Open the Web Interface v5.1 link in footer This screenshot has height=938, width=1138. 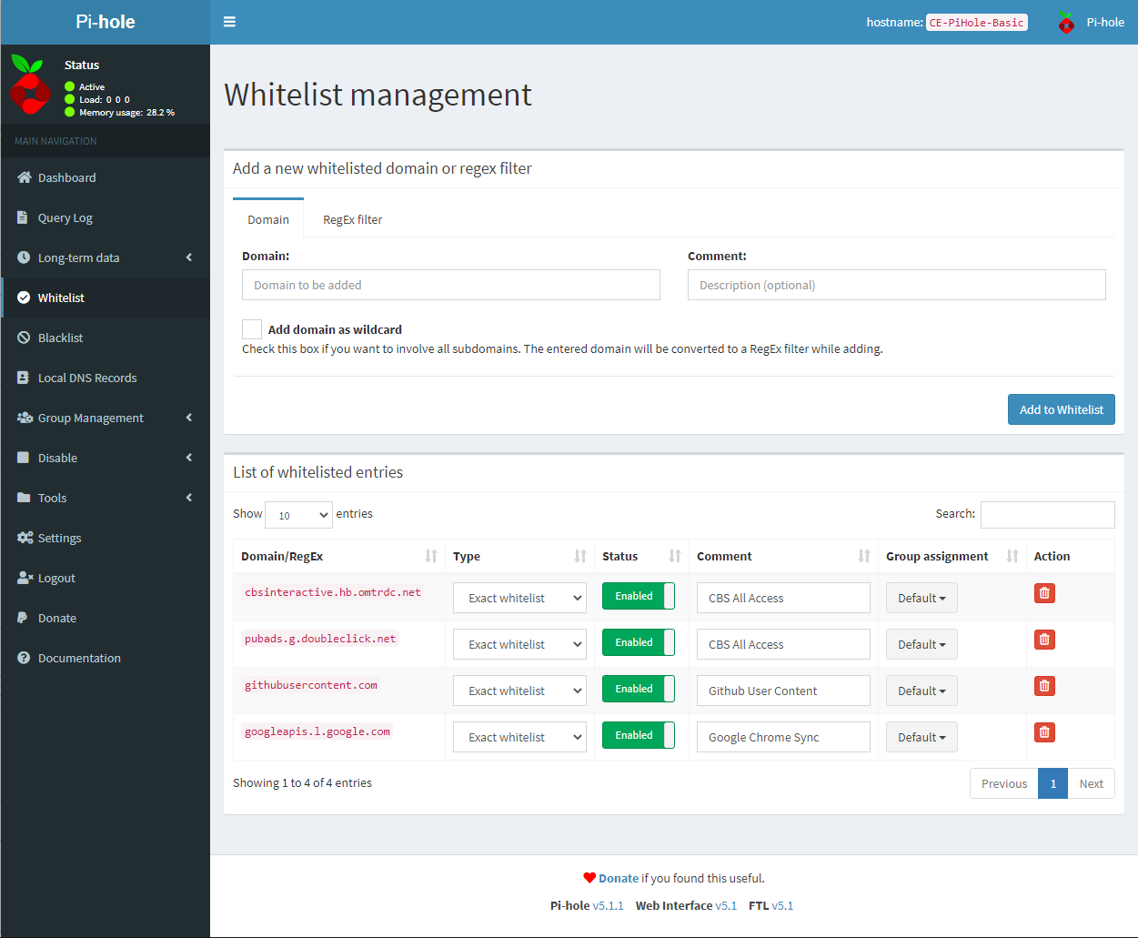click(726, 905)
